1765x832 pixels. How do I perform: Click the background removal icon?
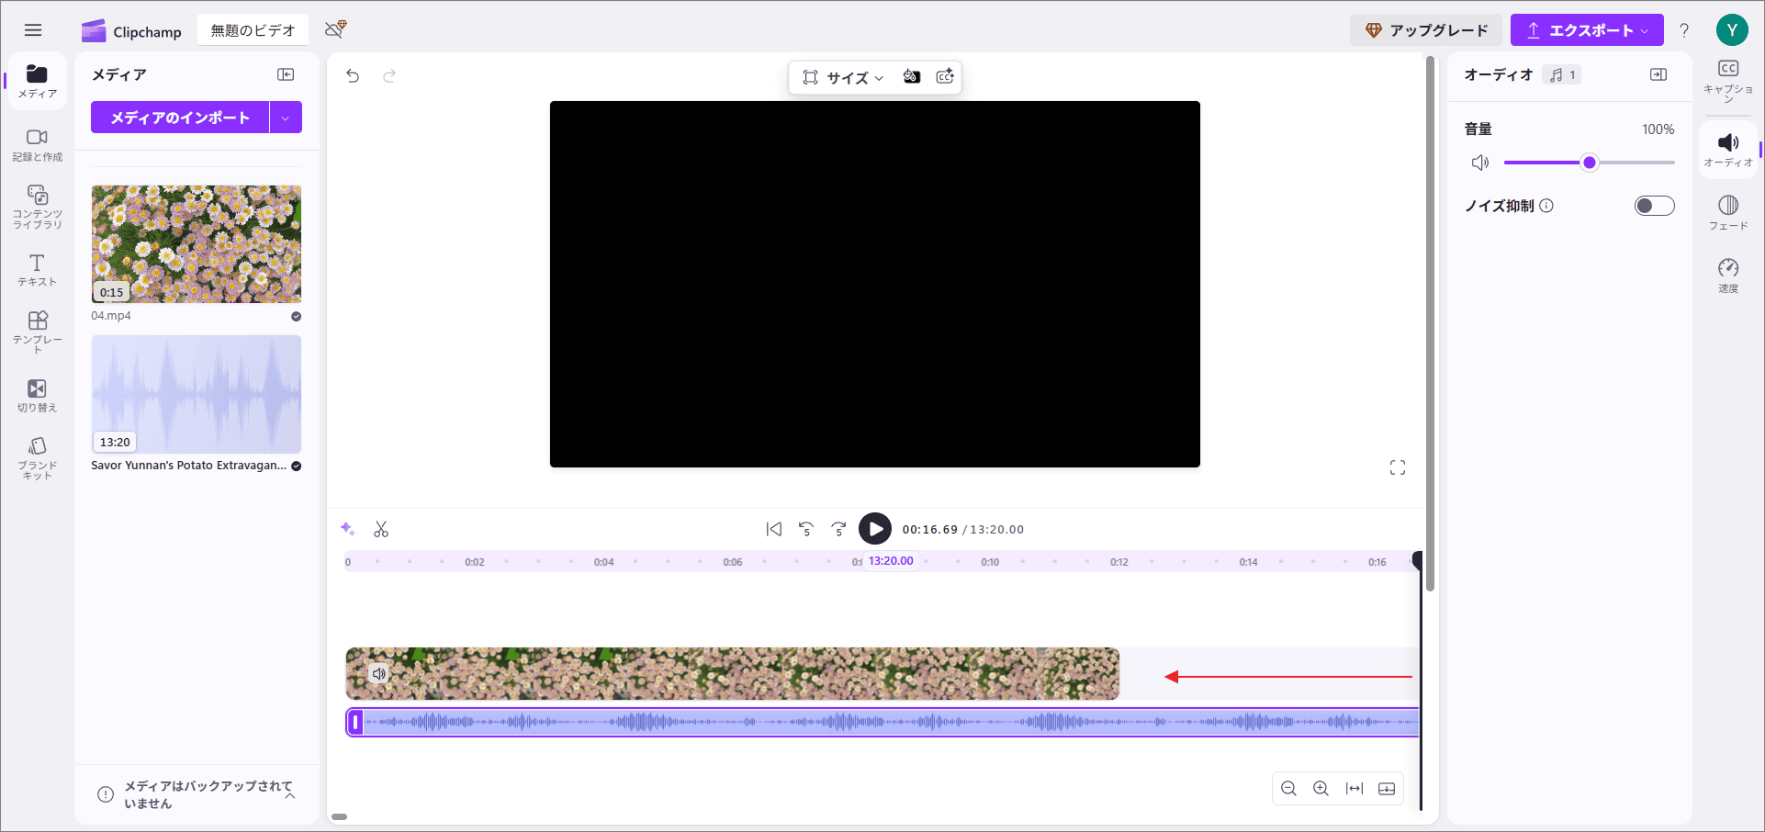click(x=911, y=76)
